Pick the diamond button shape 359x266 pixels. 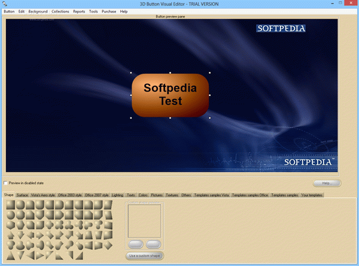point(108,245)
